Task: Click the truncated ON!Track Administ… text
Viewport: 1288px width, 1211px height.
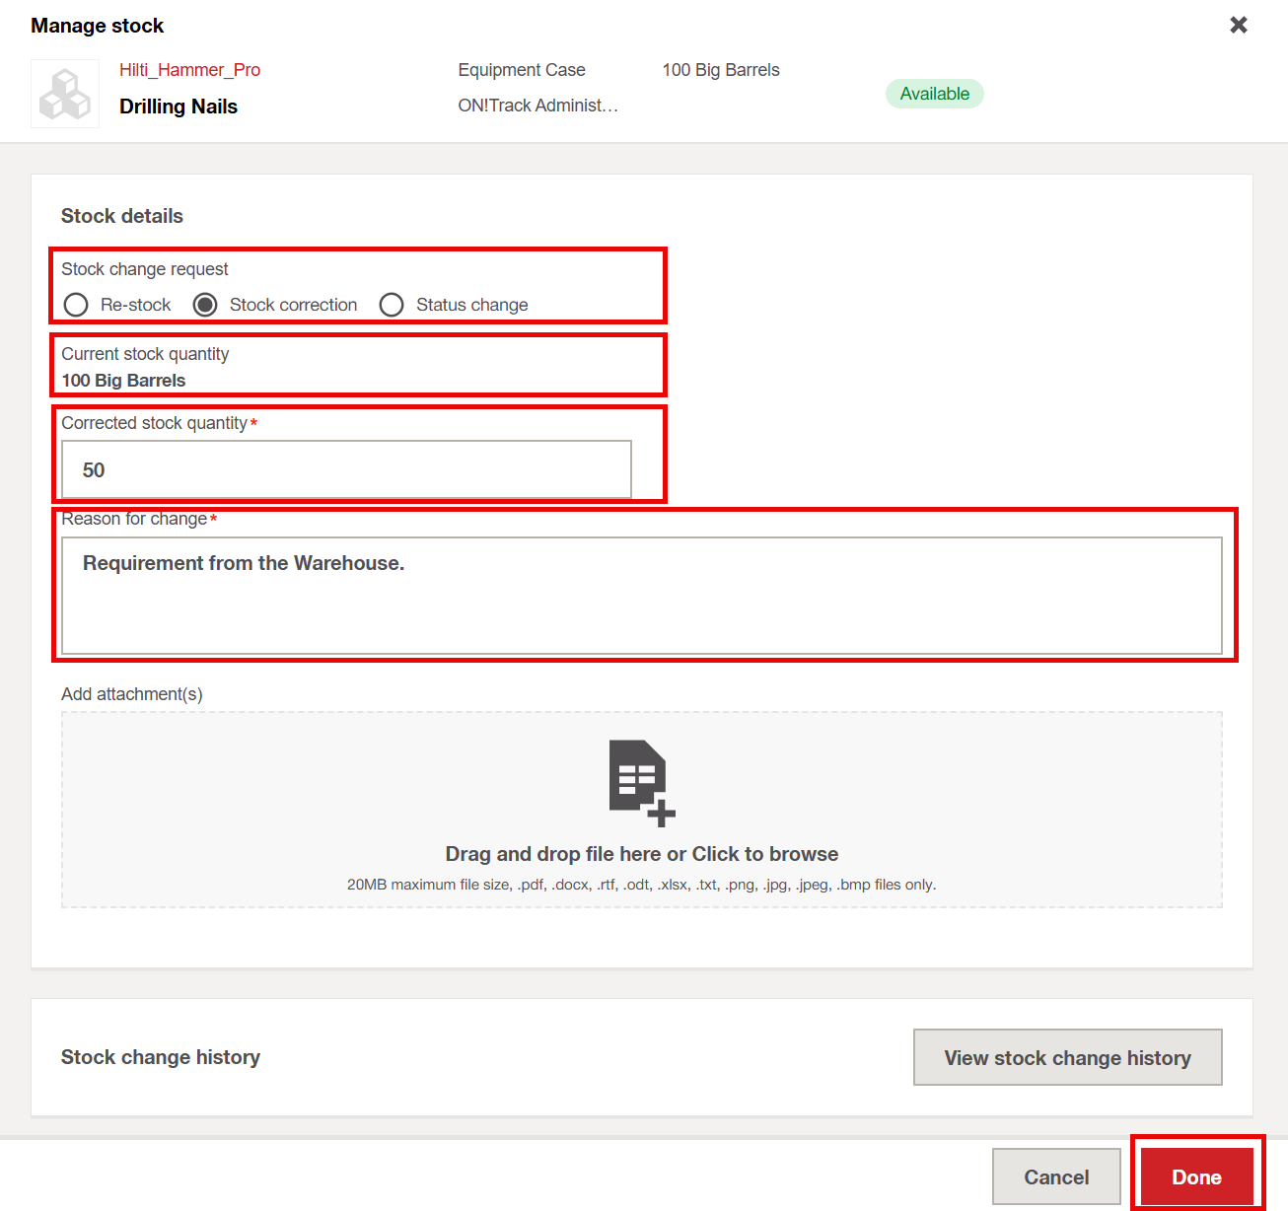Action: coord(537,106)
